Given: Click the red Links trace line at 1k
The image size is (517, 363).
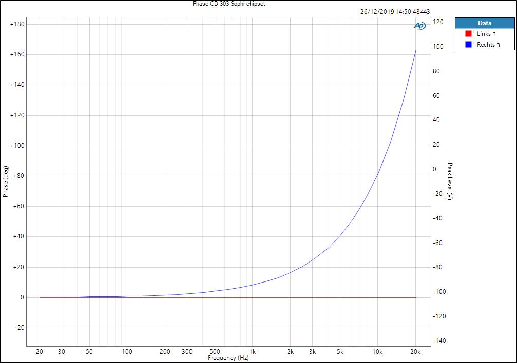Looking at the screenshot, I should point(252,297).
